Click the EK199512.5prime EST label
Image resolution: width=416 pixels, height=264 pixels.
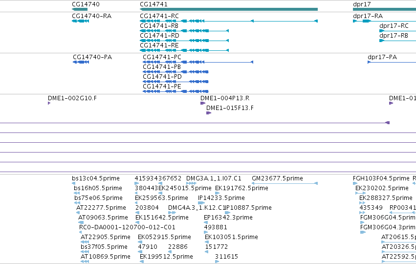point(166,257)
